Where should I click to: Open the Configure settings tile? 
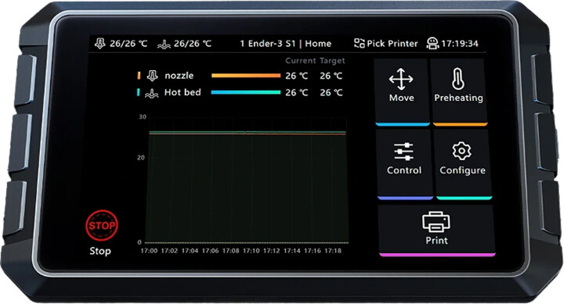463,163
